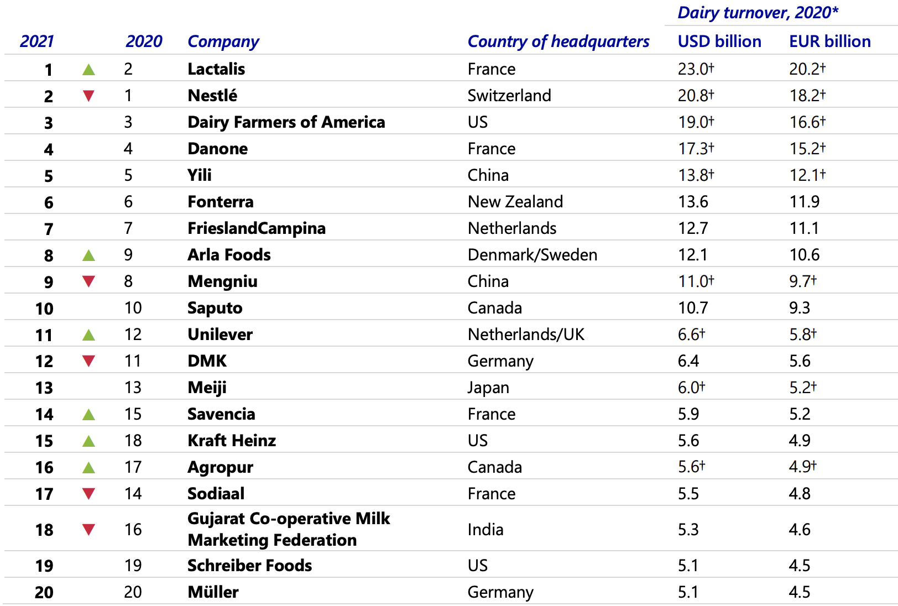Click the green up arrow beside Lactalis
This screenshot has width=898, height=606.
click(88, 70)
